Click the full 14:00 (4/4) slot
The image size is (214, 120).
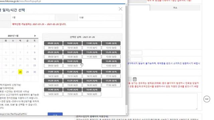tap(53, 72)
